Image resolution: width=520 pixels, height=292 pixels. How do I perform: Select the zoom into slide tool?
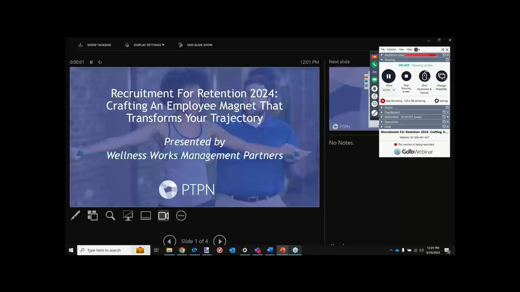pyautogui.click(x=110, y=215)
